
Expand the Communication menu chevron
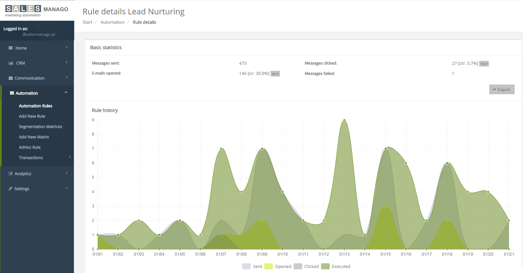67,78
